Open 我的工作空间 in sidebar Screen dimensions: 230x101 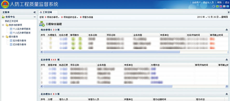tap(11, 21)
